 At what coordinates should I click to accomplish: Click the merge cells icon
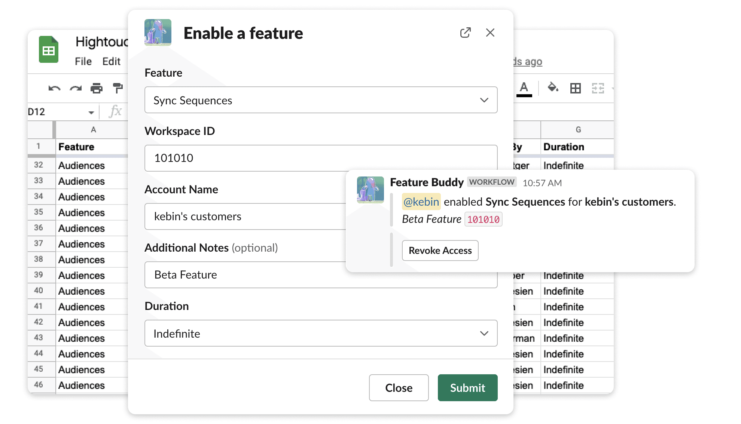[598, 88]
